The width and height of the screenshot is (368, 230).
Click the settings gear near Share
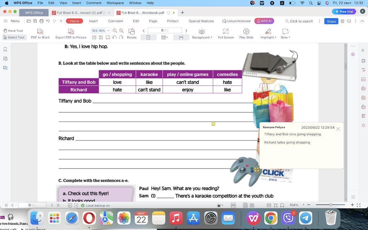[x=342, y=21]
